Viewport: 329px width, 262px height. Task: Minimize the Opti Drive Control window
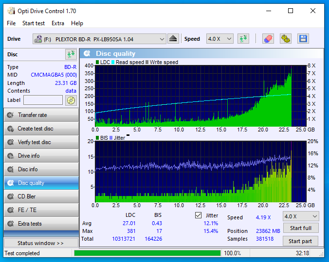coord(269,11)
